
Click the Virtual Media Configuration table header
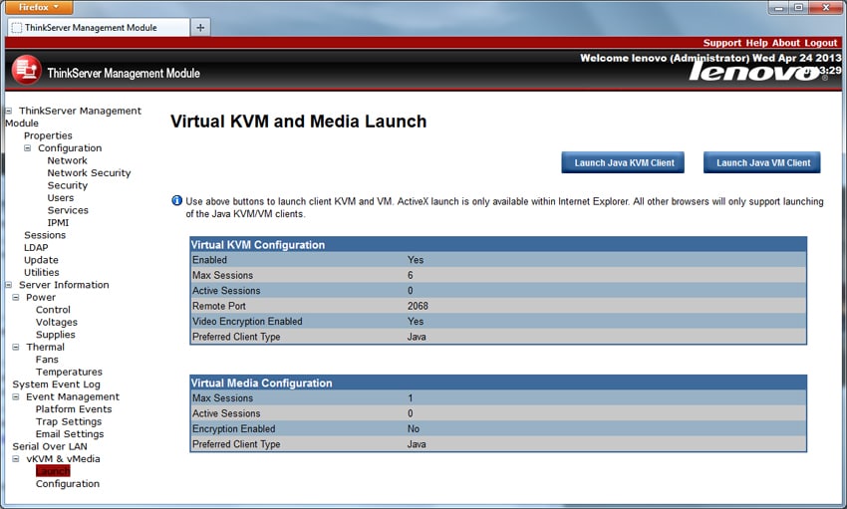pyautogui.click(x=498, y=382)
